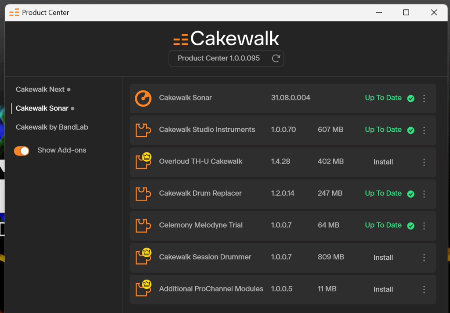The image size is (450, 313).
Task: Click the 247 MB size value
Action: coord(330,193)
